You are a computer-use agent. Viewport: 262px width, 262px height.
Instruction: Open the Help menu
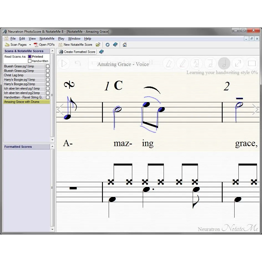[88, 39]
